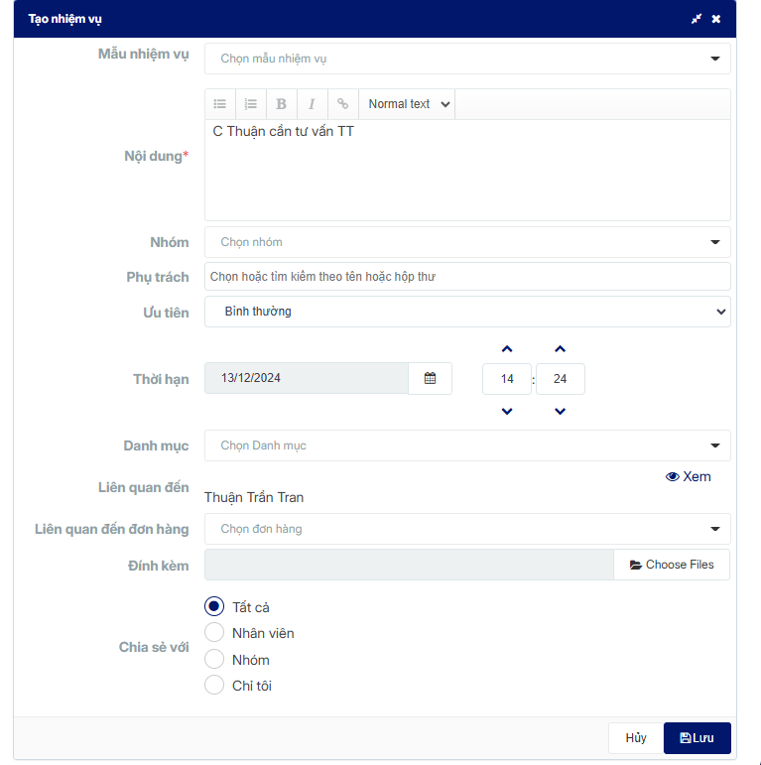
Task: Click the 13/12/2024 date field
Action: point(307,378)
